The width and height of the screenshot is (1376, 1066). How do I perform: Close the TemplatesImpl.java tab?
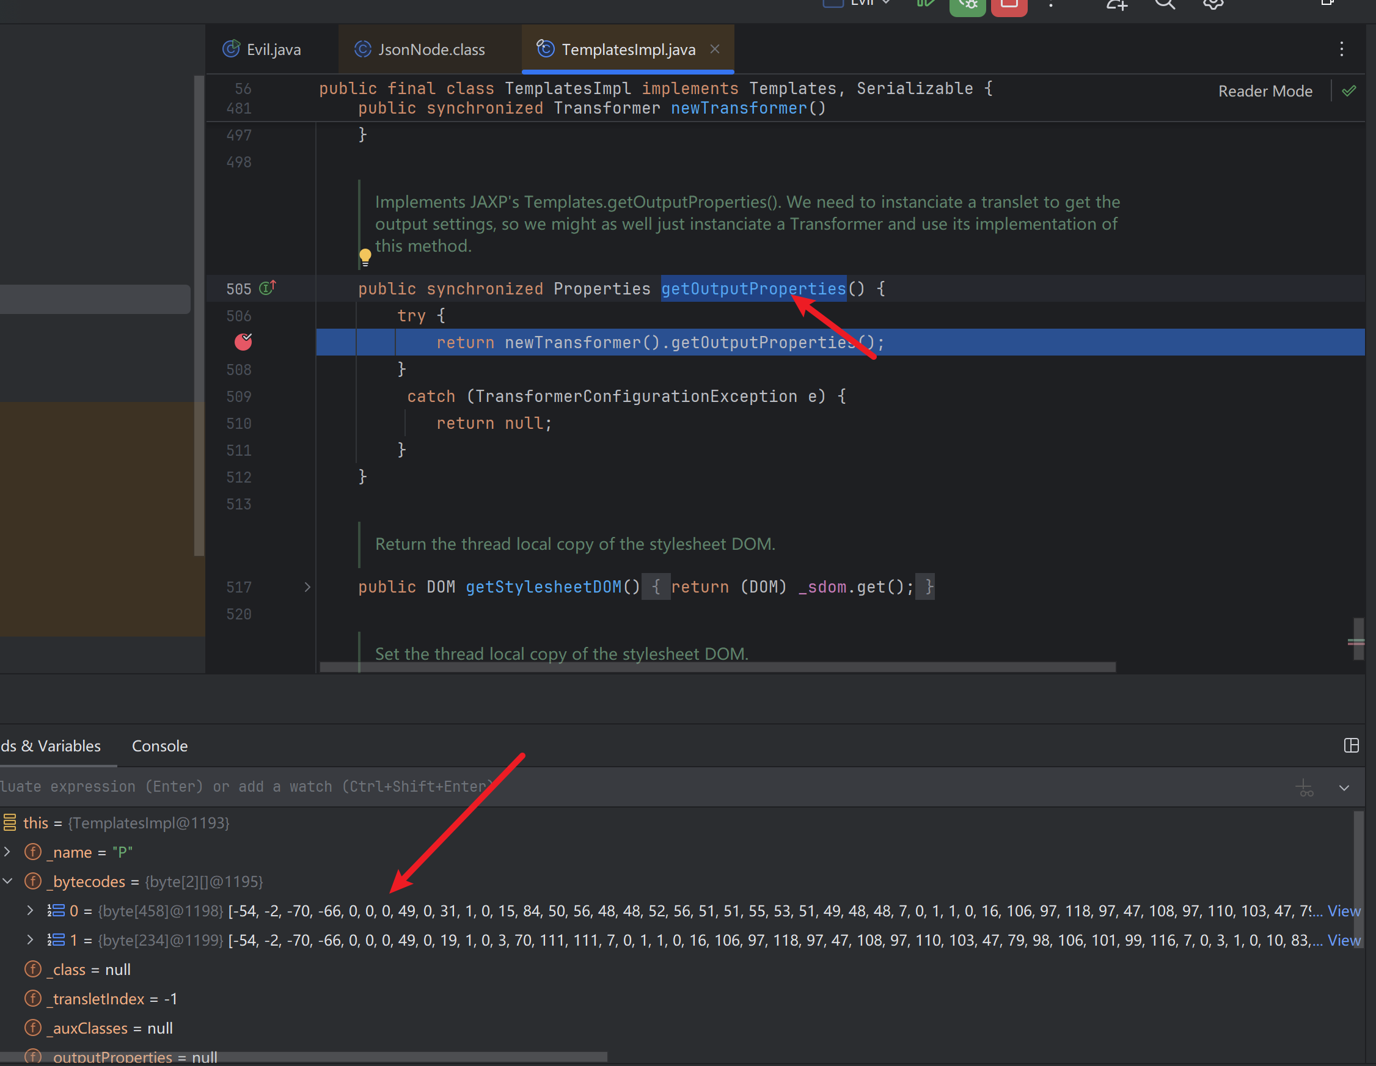714,49
